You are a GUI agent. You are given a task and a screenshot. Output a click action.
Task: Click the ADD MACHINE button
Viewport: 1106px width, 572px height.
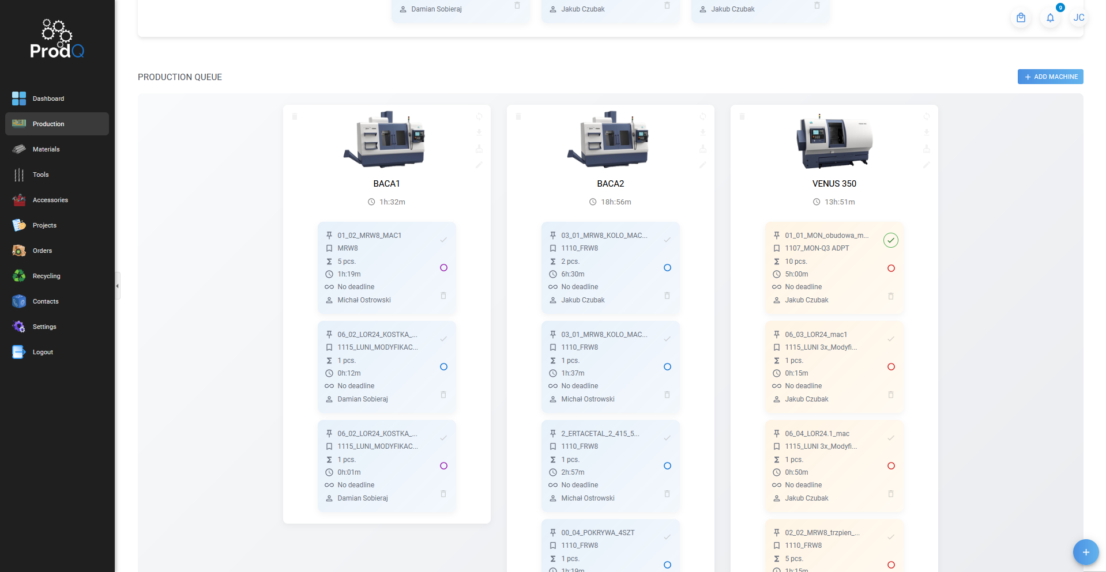point(1050,77)
